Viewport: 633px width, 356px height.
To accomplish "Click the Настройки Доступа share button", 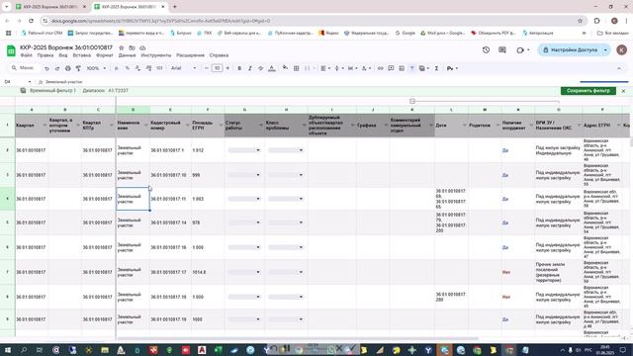I will (570, 50).
